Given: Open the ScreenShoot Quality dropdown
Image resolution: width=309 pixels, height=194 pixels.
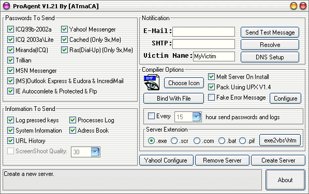Looking at the screenshot, I should tap(95, 152).
